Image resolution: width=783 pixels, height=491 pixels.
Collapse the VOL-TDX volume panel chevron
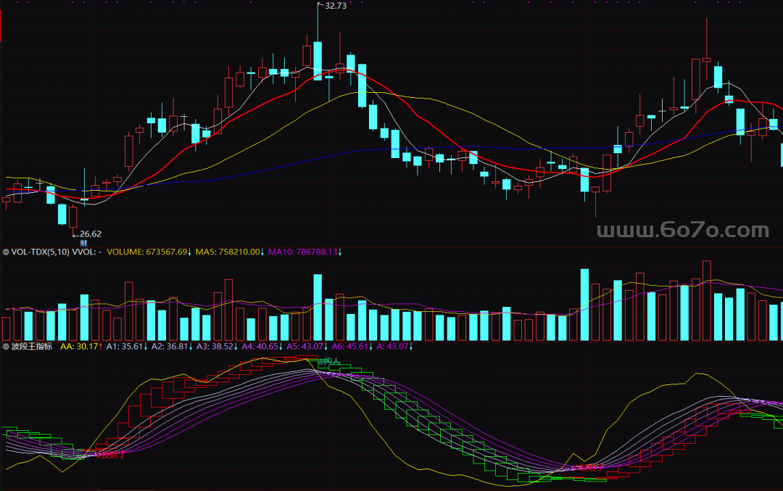point(7,252)
